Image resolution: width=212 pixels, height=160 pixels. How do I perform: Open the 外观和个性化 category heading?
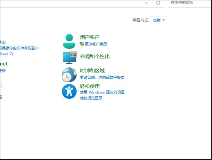coord(94,56)
